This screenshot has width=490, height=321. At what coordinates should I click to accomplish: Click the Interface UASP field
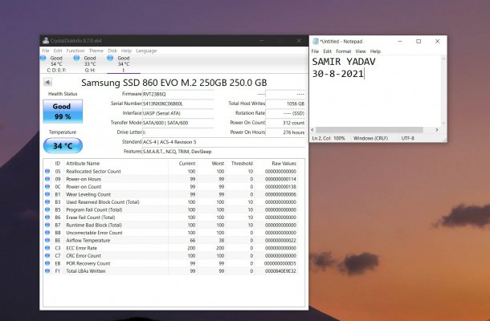178,113
